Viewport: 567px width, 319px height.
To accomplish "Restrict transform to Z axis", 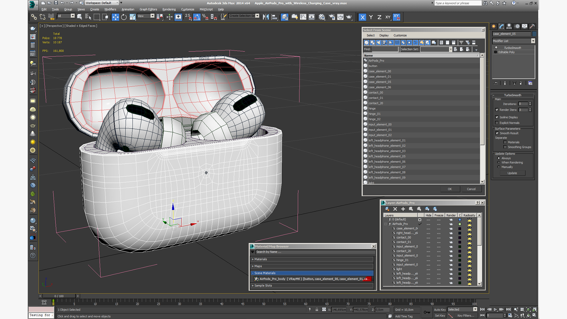I will tap(379, 17).
